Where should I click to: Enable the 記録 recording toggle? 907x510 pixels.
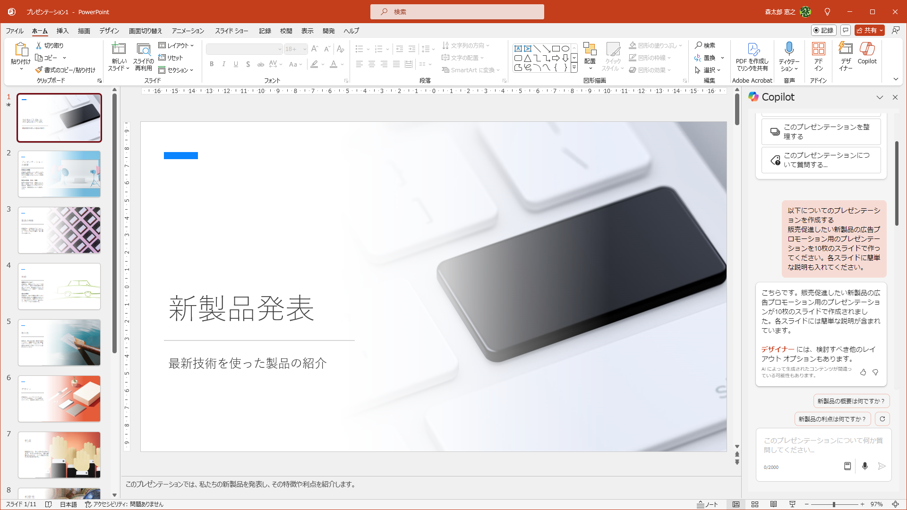click(823, 30)
